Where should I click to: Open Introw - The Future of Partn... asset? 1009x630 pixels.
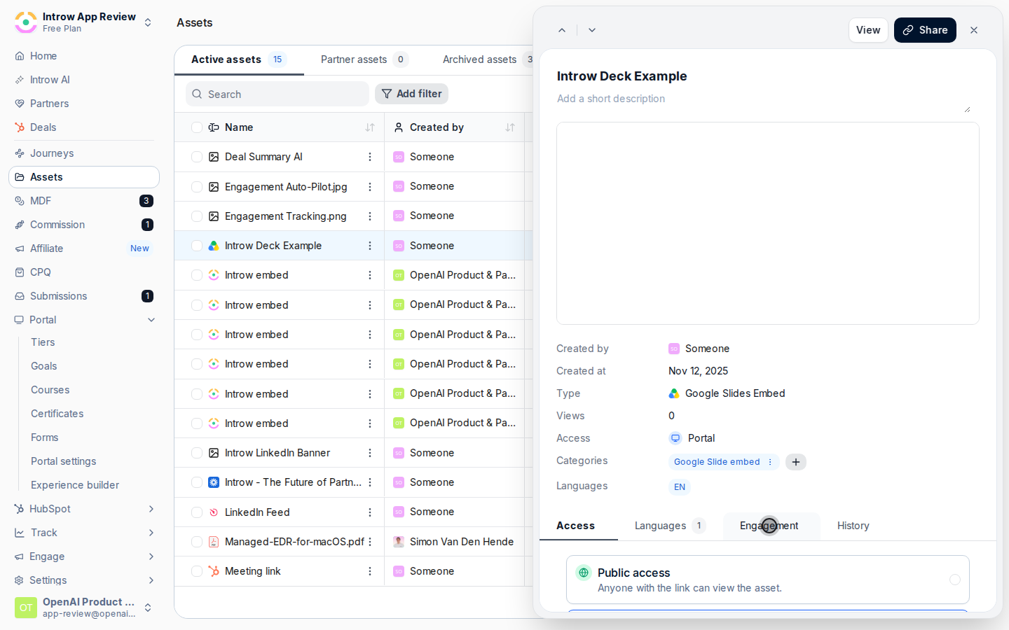293,482
